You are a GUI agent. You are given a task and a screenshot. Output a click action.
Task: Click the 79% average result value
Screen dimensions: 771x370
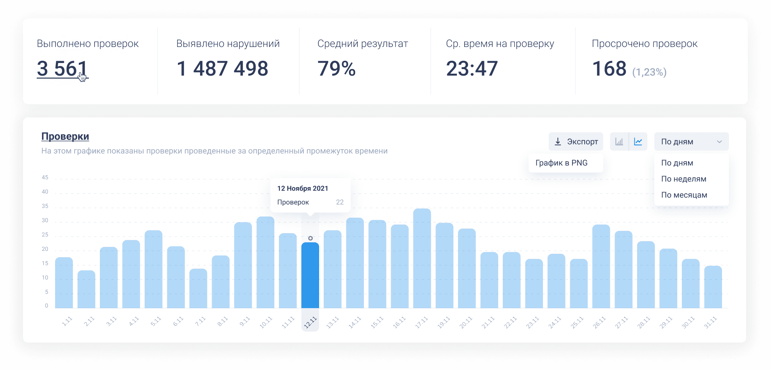tap(336, 69)
